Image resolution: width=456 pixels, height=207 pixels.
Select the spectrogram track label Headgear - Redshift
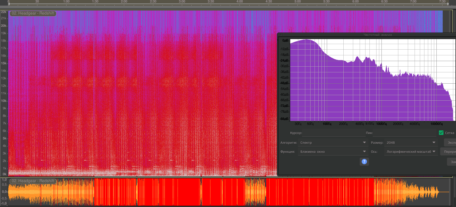coord(33,13)
